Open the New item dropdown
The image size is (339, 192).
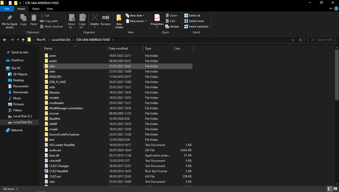pyautogui.click(x=135, y=15)
